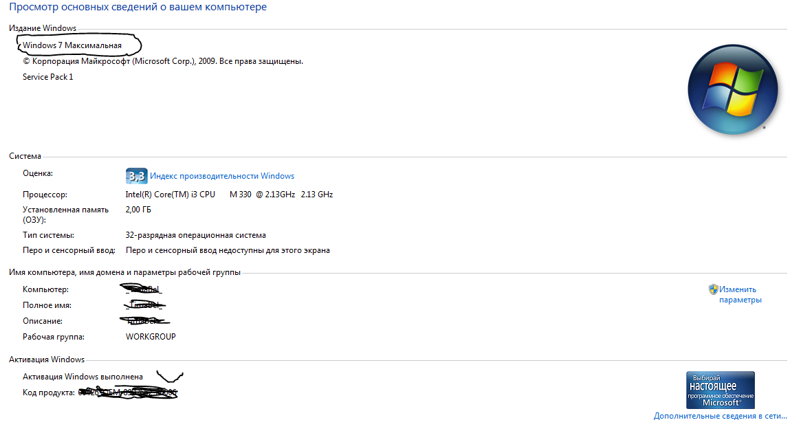Open the Изменить параметры link
Image resolution: width=792 pixels, height=431 pixels.
tap(740, 295)
